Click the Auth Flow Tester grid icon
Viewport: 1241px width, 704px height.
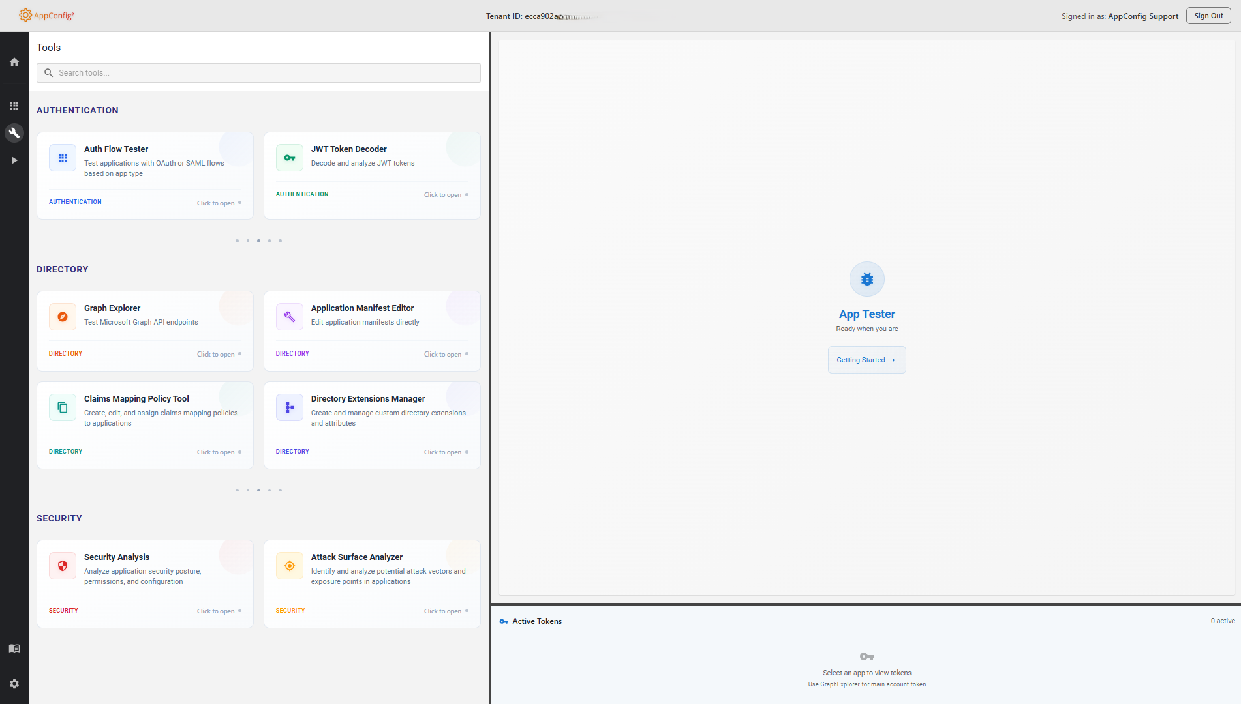(x=63, y=158)
